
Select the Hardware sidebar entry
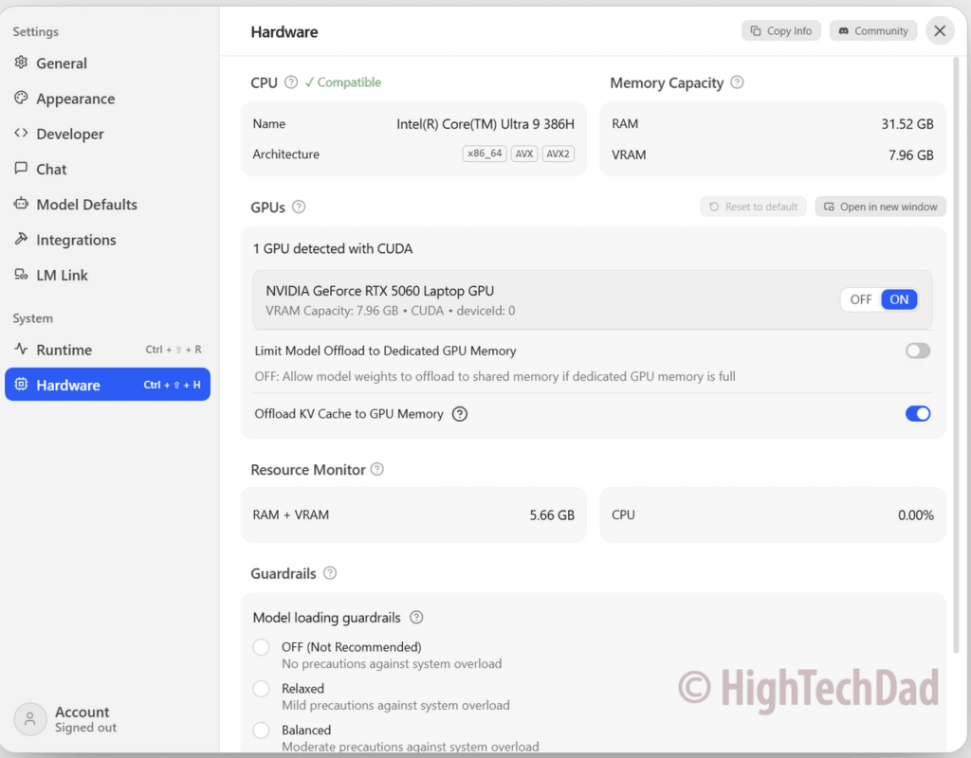(107, 385)
